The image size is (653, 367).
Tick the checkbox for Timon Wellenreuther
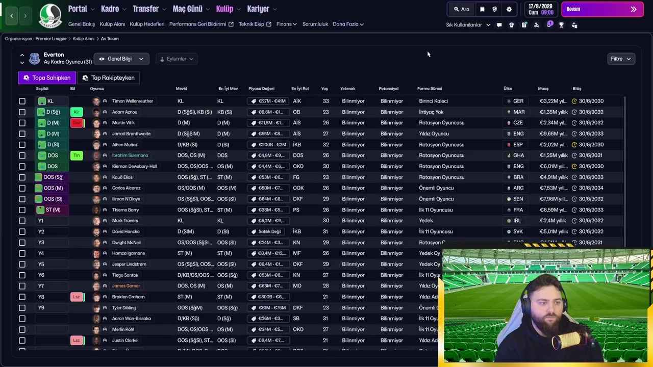[22, 101]
